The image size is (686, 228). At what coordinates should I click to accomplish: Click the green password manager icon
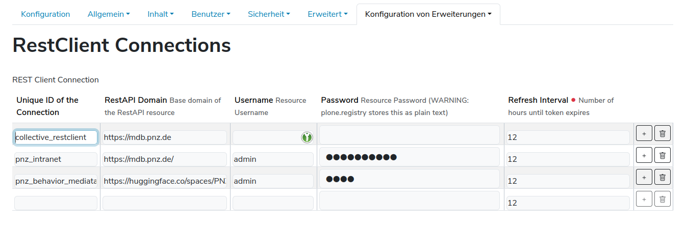point(307,137)
